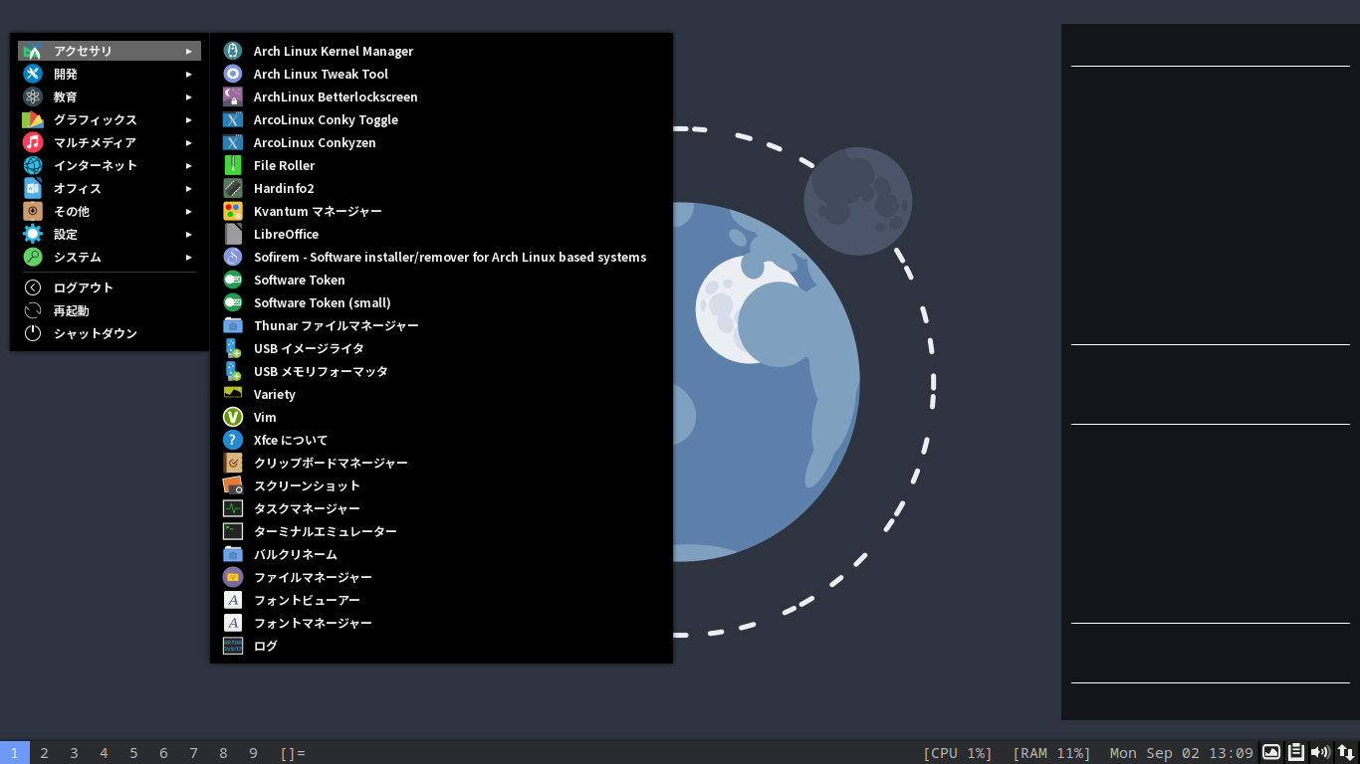Click the CPU 1% status readout
Screen dimensions: 1360x764
click(x=958, y=753)
